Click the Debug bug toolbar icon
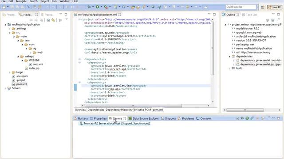The image size is (284, 159). (89, 7)
